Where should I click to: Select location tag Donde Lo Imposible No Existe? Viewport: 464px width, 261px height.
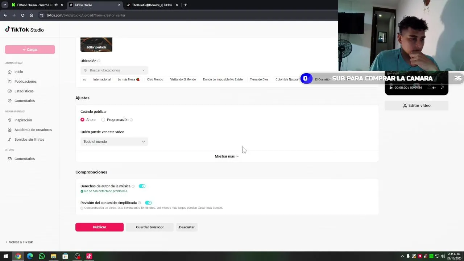pos(223,79)
